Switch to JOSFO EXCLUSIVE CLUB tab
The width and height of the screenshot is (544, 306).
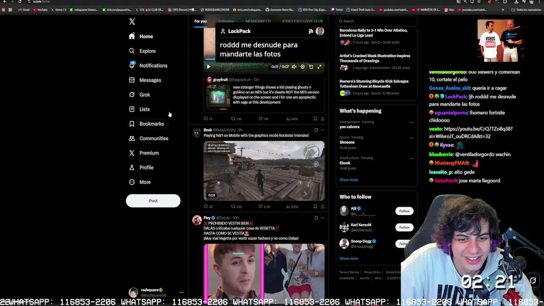[x=303, y=21]
